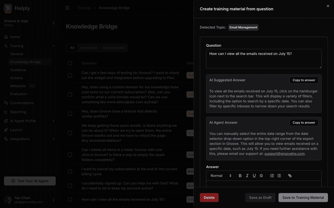The height and width of the screenshot is (208, 334).
Task: Collapse the Training section chevron
Action: 54,46
